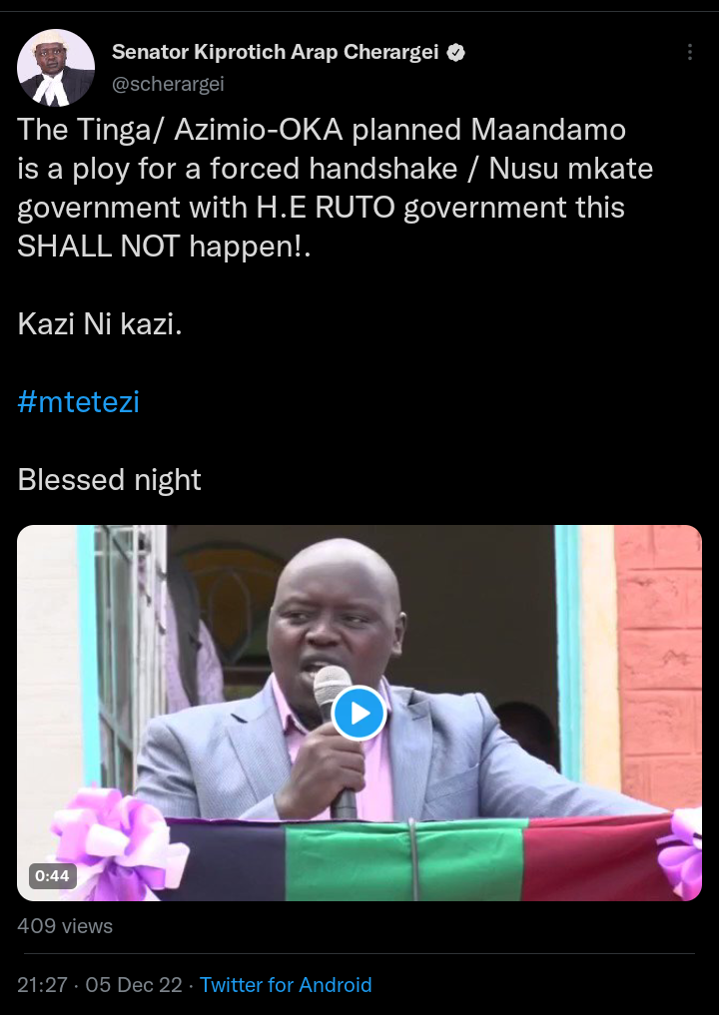Click the blue verified badge icon
Viewport: 719px width, 1015px height.
[x=456, y=53]
